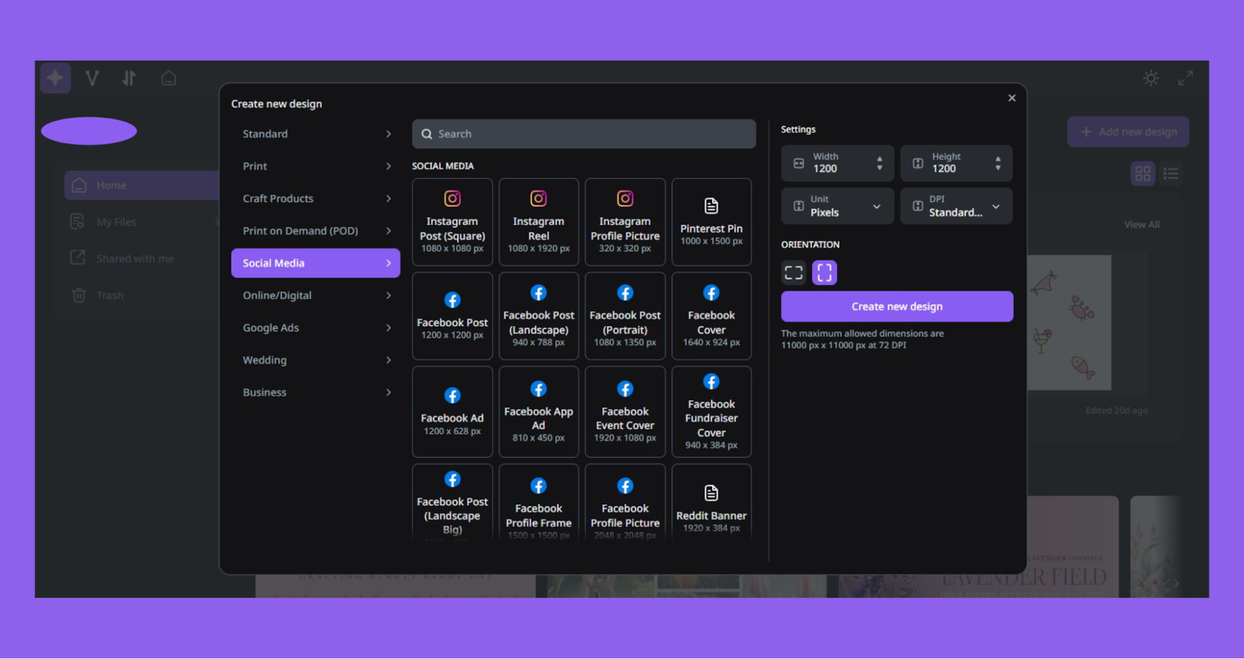
Task: Open the Online/Digital category
Action: (x=316, y=295)
